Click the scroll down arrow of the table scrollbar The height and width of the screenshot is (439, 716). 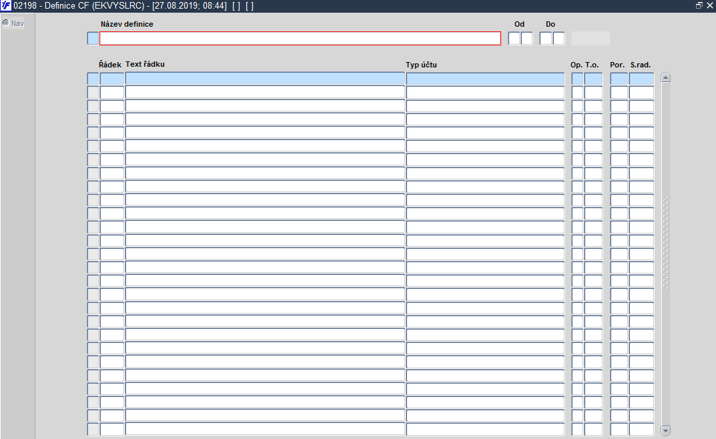tap(665, 430)
